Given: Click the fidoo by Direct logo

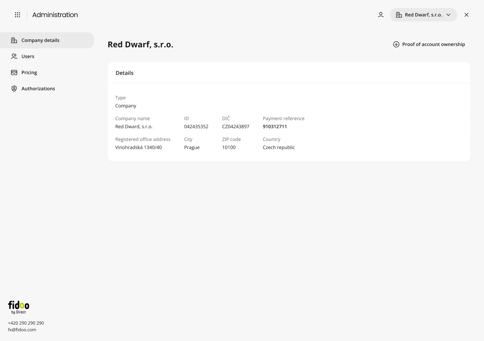Looking at the screenshot, I should pos(19,307).
